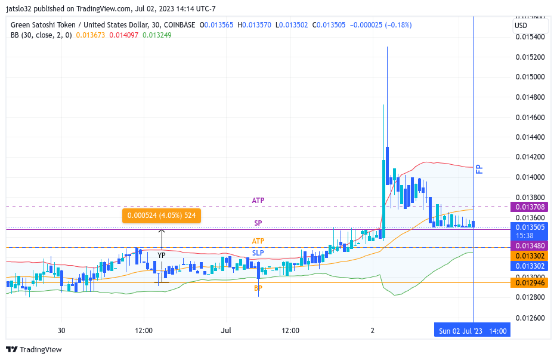This screenshot has width=557, height=360.
Task: Click the 0.015400 price axis label
Action: pyautogui.click(x=530, y=37)
